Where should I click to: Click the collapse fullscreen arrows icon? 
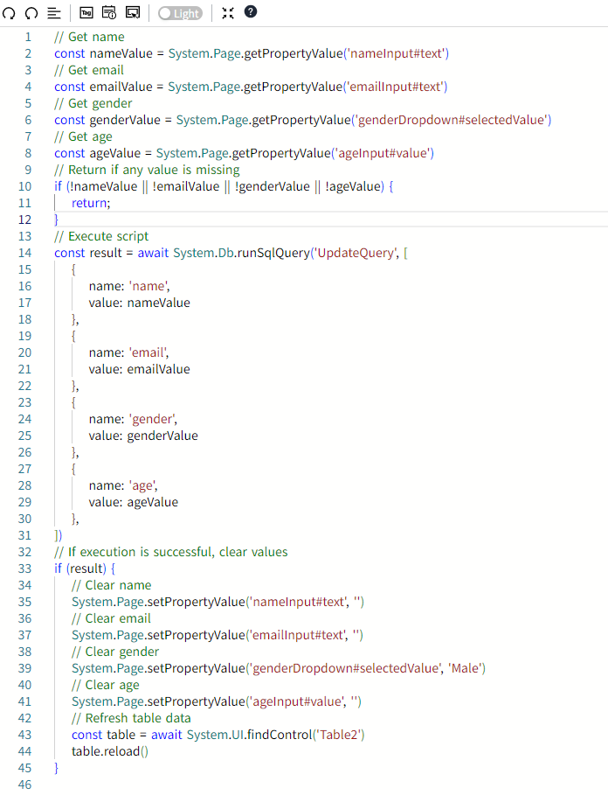click(x=228, y=13)
